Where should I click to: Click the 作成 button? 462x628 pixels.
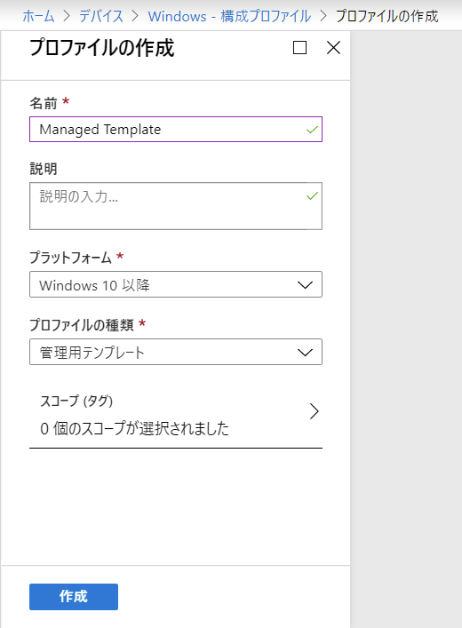click(74, 597)
